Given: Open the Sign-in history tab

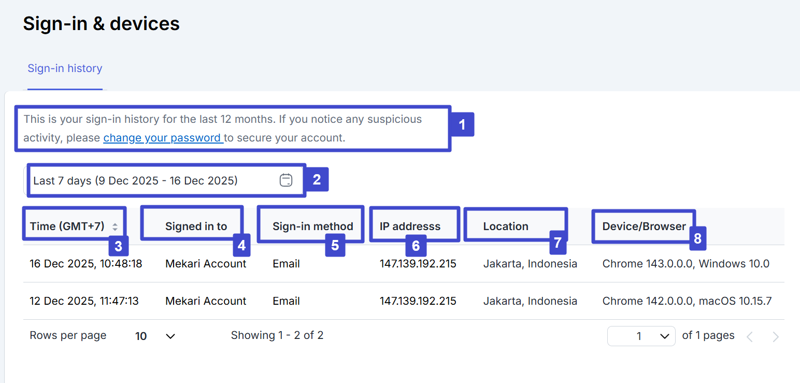Looking at the screenshot, I should click(x=65, y=68).
